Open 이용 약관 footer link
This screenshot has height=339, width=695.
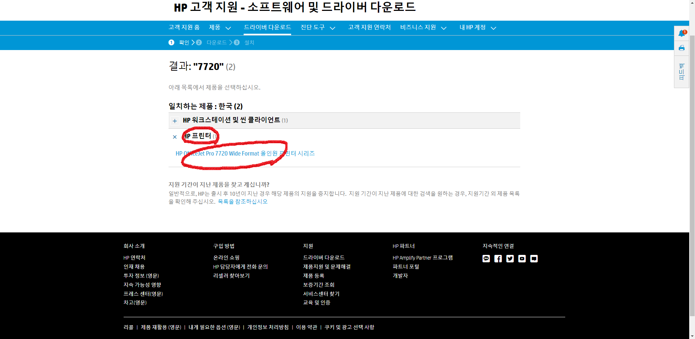(x=306, y=327)
